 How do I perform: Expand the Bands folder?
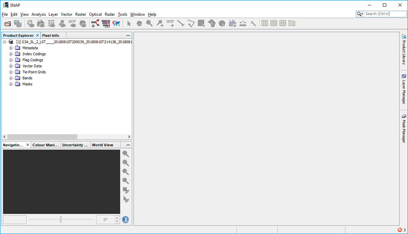pos(11,78)
